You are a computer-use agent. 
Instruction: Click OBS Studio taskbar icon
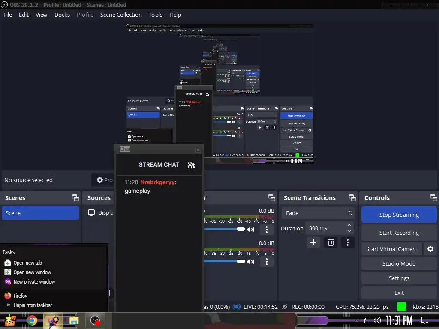95,320
